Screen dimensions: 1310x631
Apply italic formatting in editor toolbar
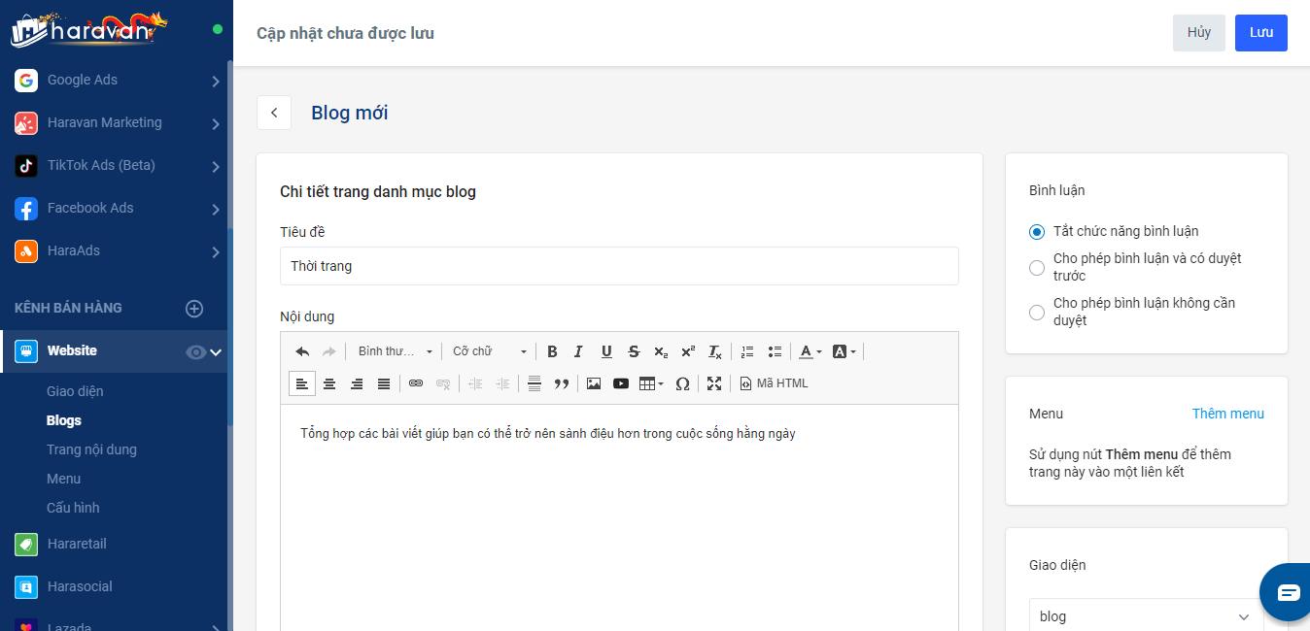pyautogui.click(x=579, y=351)
